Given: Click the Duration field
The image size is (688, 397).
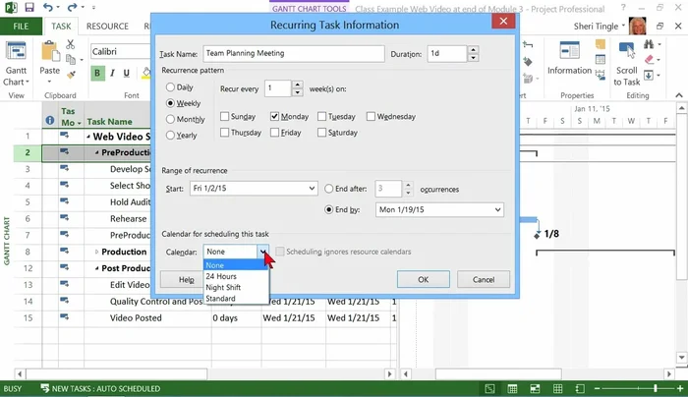Looking at the screenshot, I should click(x=447, y=53).
